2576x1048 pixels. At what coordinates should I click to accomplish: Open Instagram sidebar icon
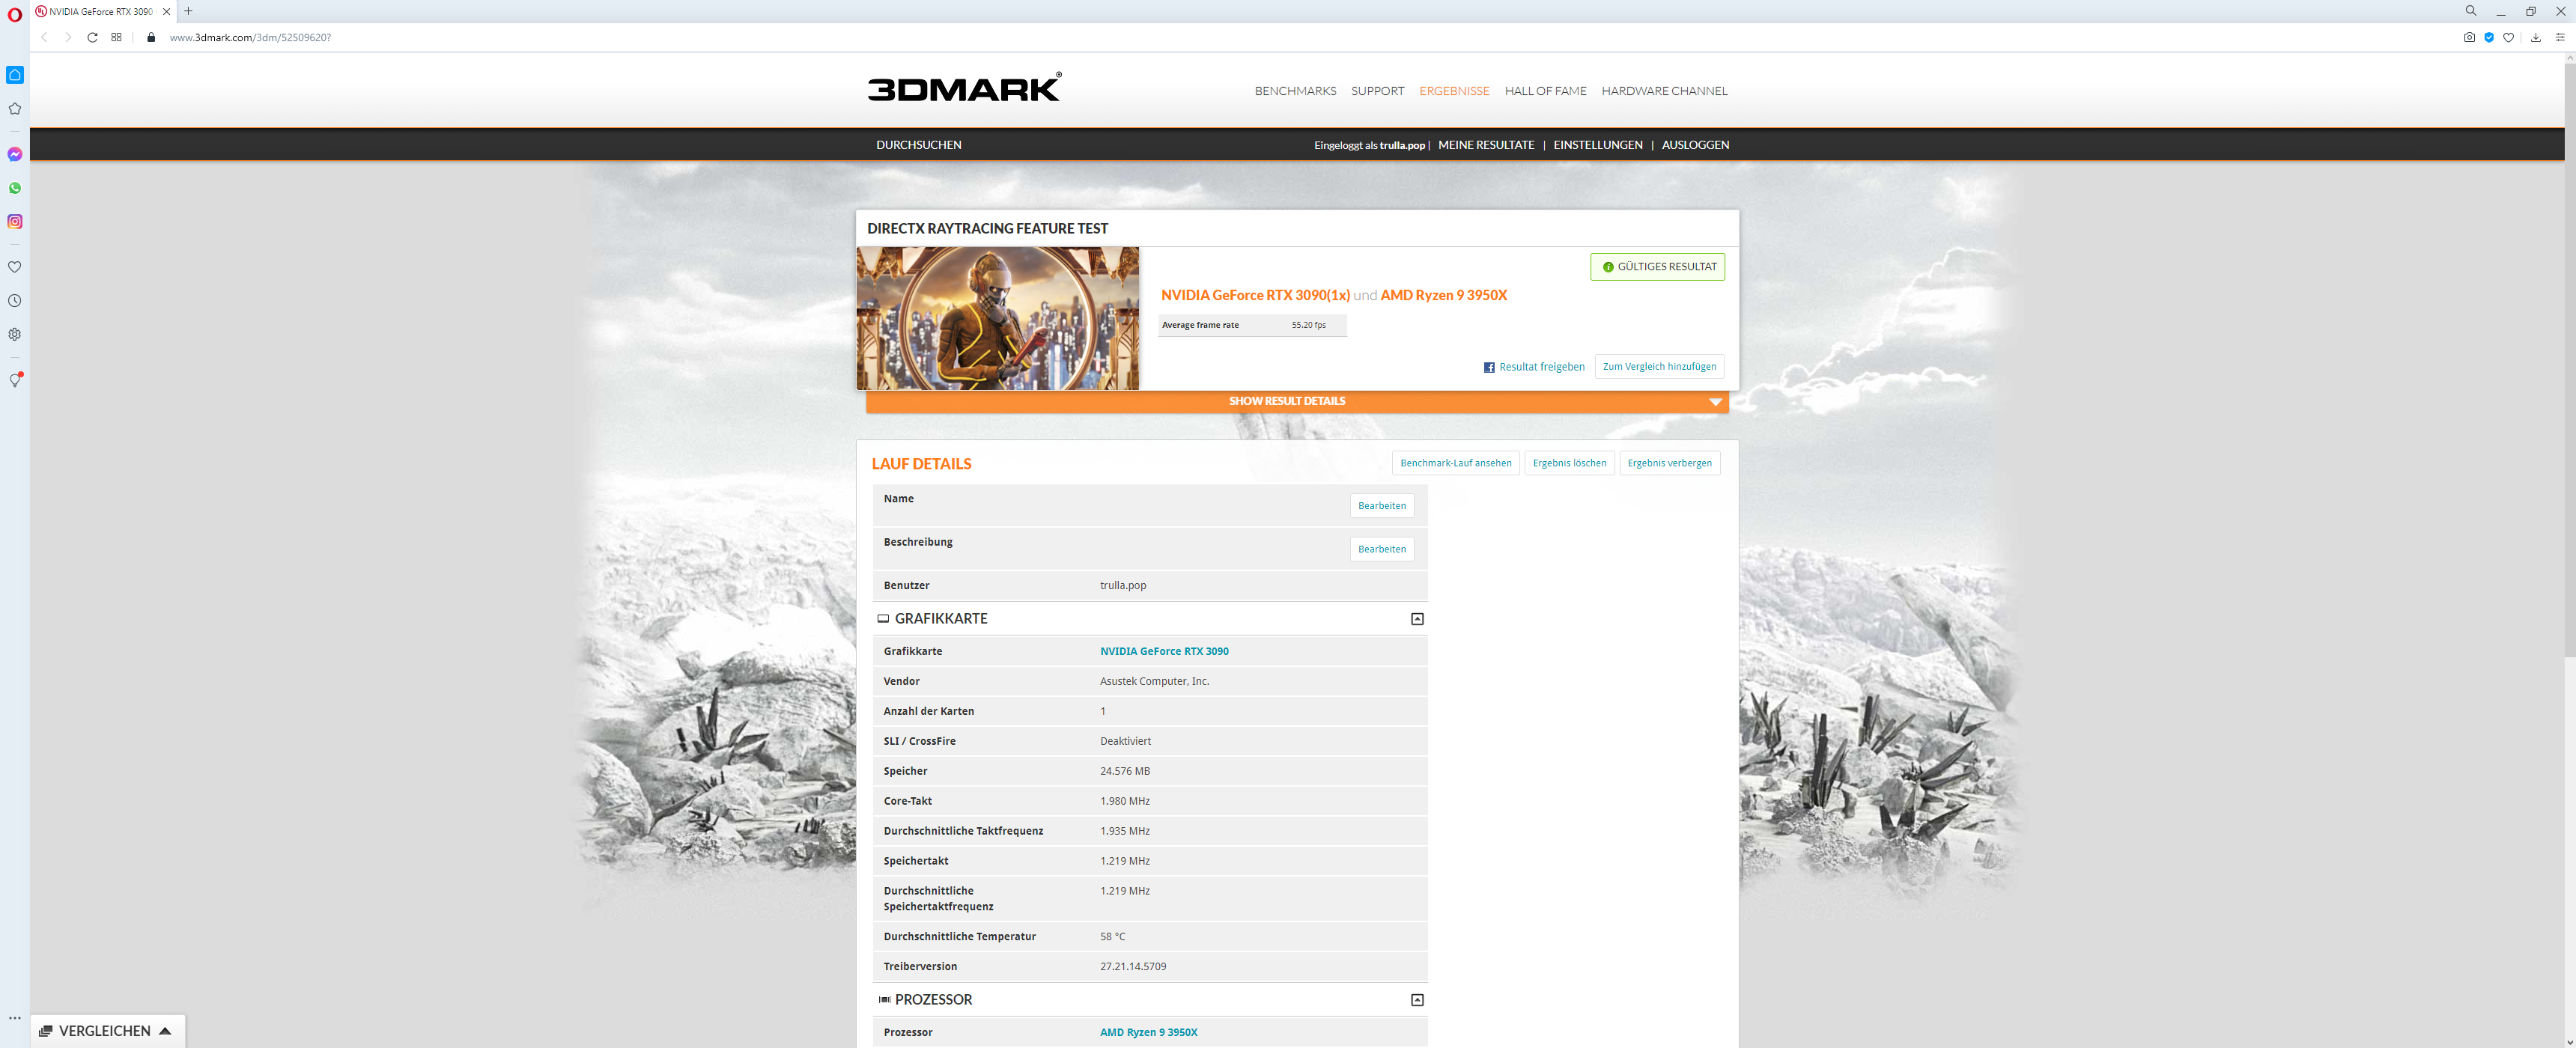click(x=15, y=221)
